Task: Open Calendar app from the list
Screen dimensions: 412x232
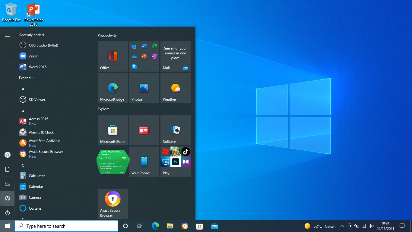Action: [x=54, y=187]
